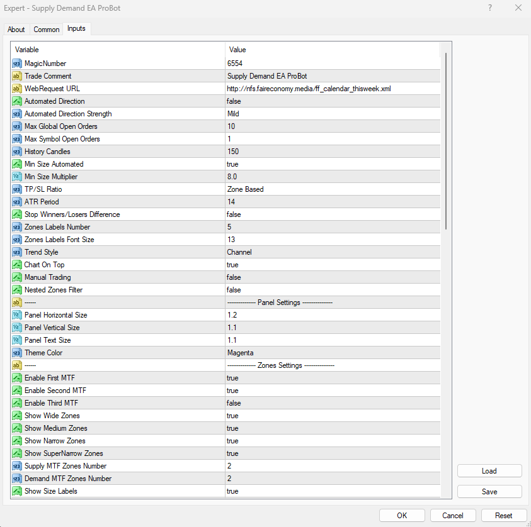Edit the MagicNumber value 6554
This screenshot has height=527, width=531.
coord(333,64)
